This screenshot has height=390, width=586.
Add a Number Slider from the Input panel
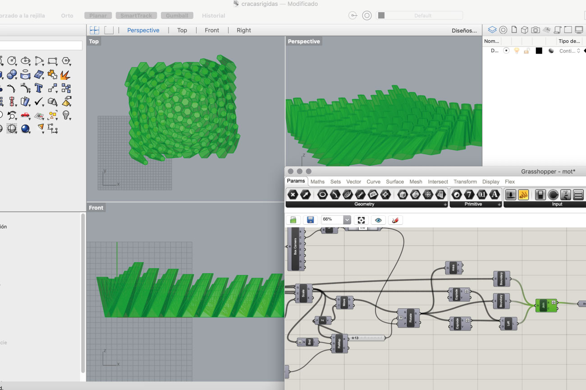coord(511,195)
